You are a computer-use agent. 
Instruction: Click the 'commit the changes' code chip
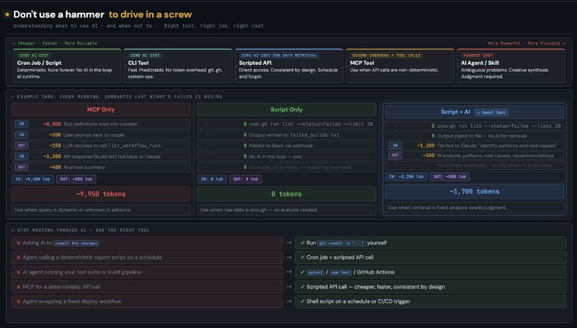tap(76, 243)
